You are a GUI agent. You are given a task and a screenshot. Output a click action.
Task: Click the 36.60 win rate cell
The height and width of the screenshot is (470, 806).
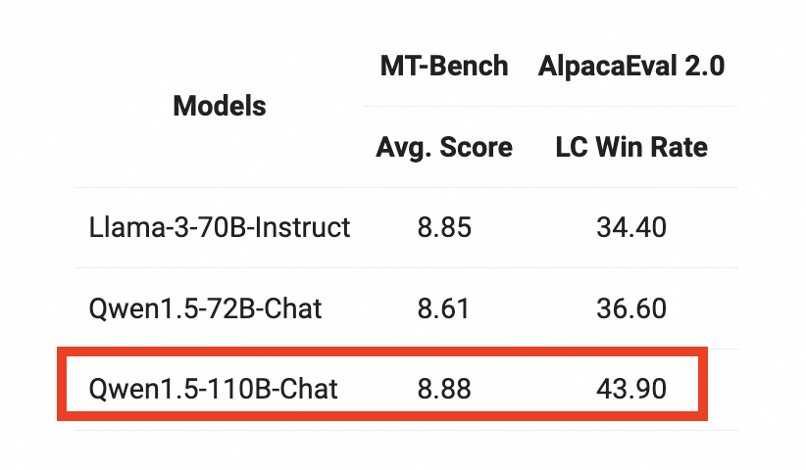[630, 309]
